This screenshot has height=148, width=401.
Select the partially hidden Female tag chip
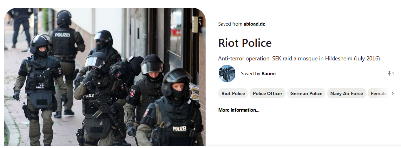pyautogui.click(x=378, y=93)
